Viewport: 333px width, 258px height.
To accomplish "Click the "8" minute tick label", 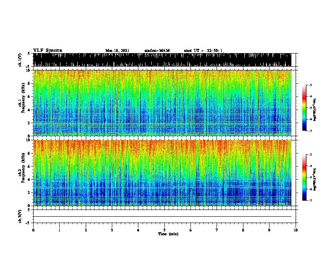I will click(x=243, y=230).
